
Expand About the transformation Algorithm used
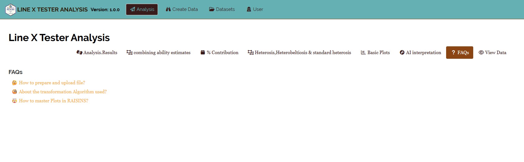click(x=63, y=92)
